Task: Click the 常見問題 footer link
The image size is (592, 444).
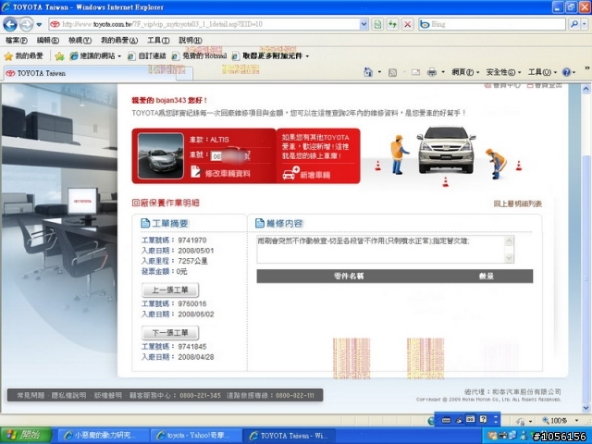Action: [x=31, y=395]
